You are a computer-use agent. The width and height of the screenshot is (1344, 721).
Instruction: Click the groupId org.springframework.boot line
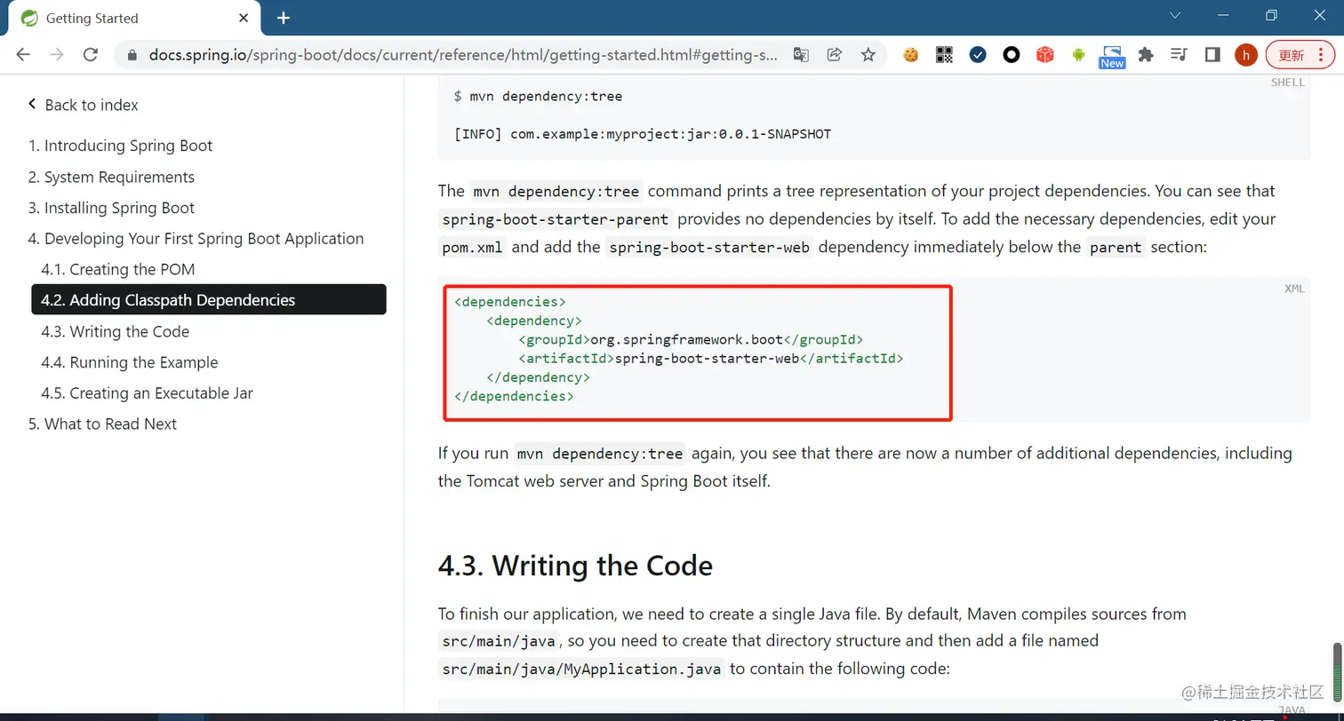[691, 339]
